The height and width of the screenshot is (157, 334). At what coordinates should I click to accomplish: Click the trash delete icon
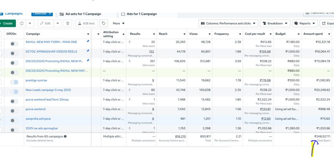pos(68,23)
